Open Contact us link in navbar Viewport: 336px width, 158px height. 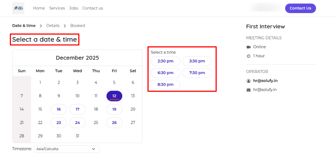[93, 8]
